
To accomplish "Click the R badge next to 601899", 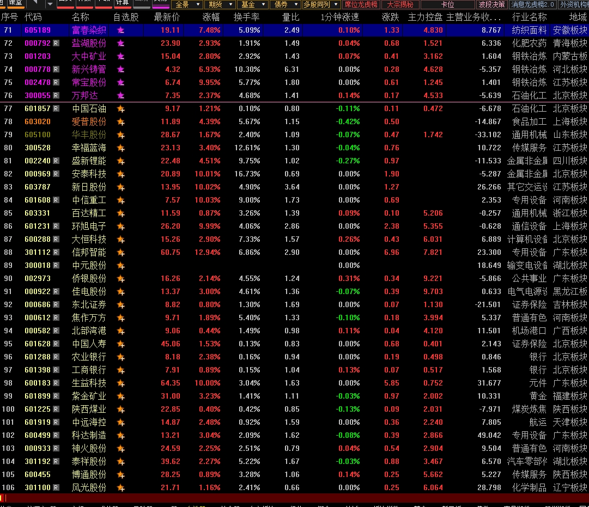I will pos(56,396).
